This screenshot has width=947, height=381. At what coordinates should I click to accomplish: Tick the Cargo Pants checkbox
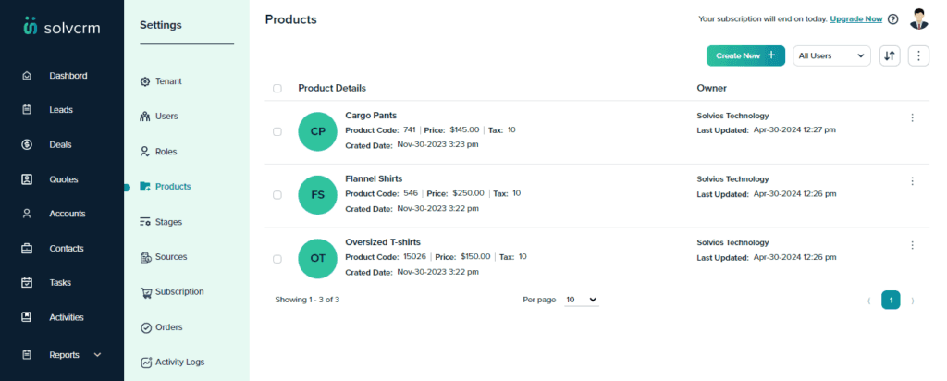277,131
